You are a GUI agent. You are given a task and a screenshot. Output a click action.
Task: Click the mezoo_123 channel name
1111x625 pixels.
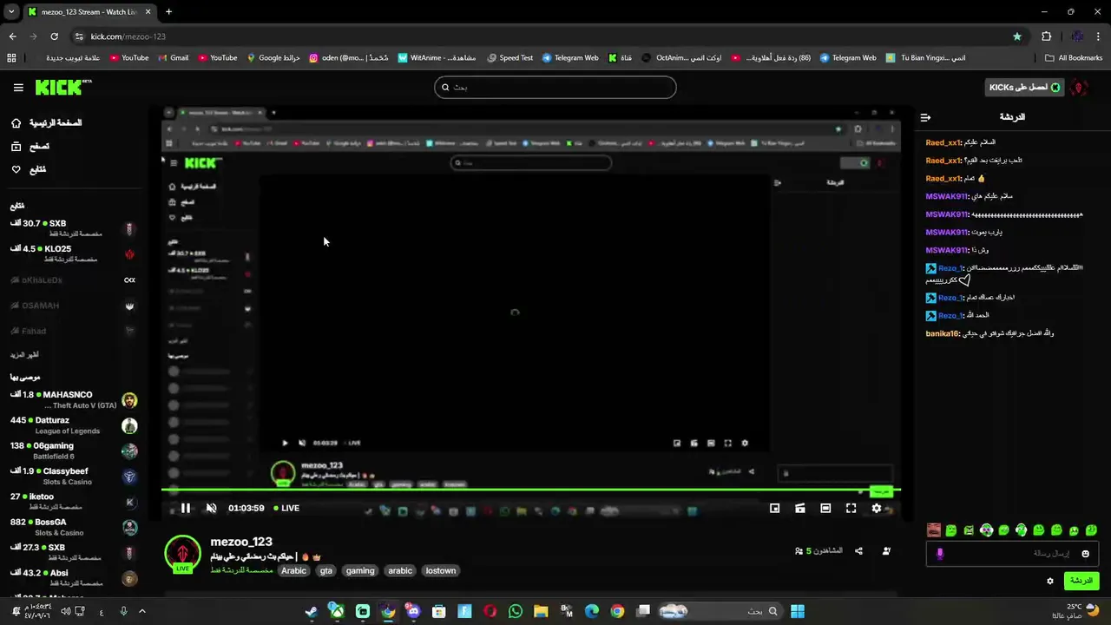point(241,542)
